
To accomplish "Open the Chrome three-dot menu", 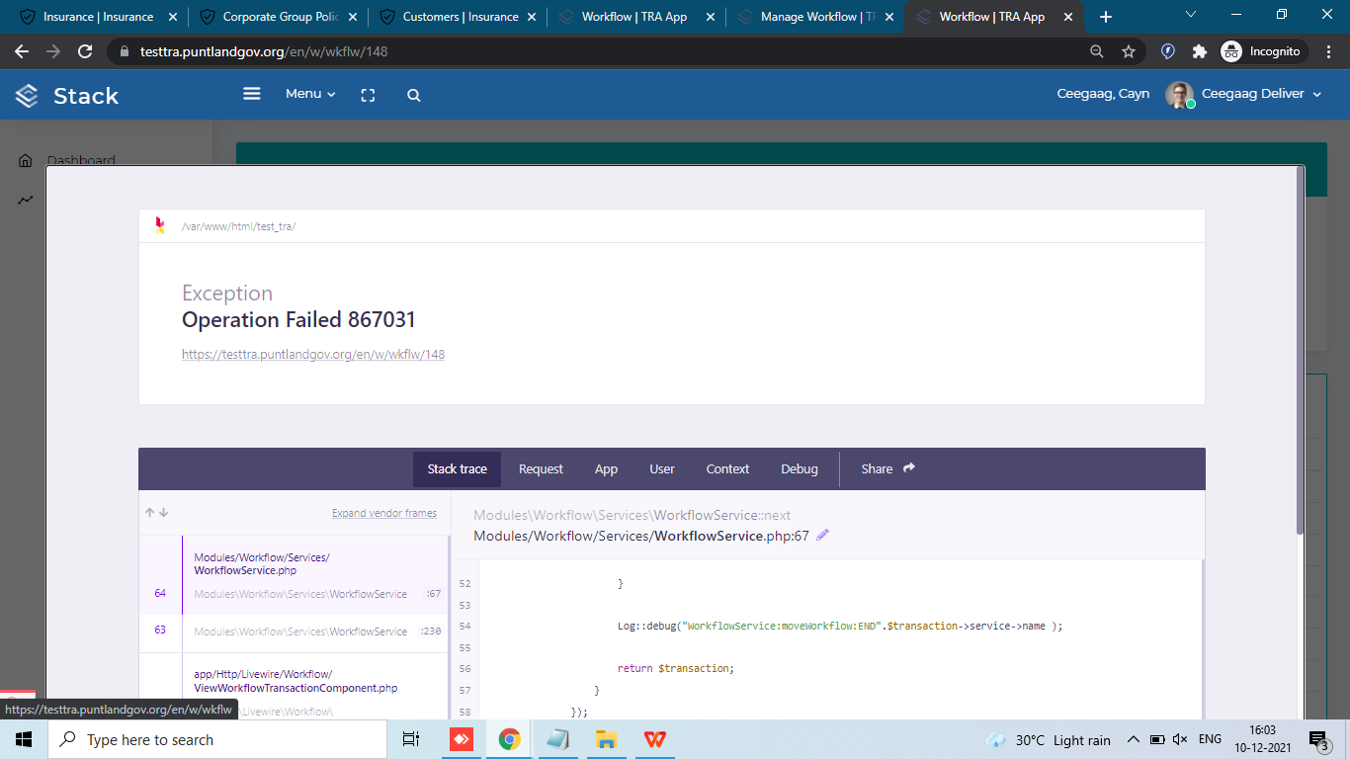I will pyautogui.click(x=1329, y=51).
